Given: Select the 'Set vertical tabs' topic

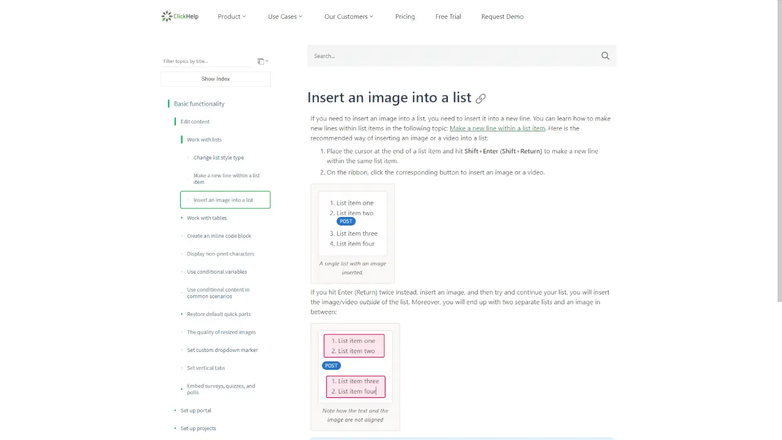Looking at the screenshot, I should click(206, 368).
